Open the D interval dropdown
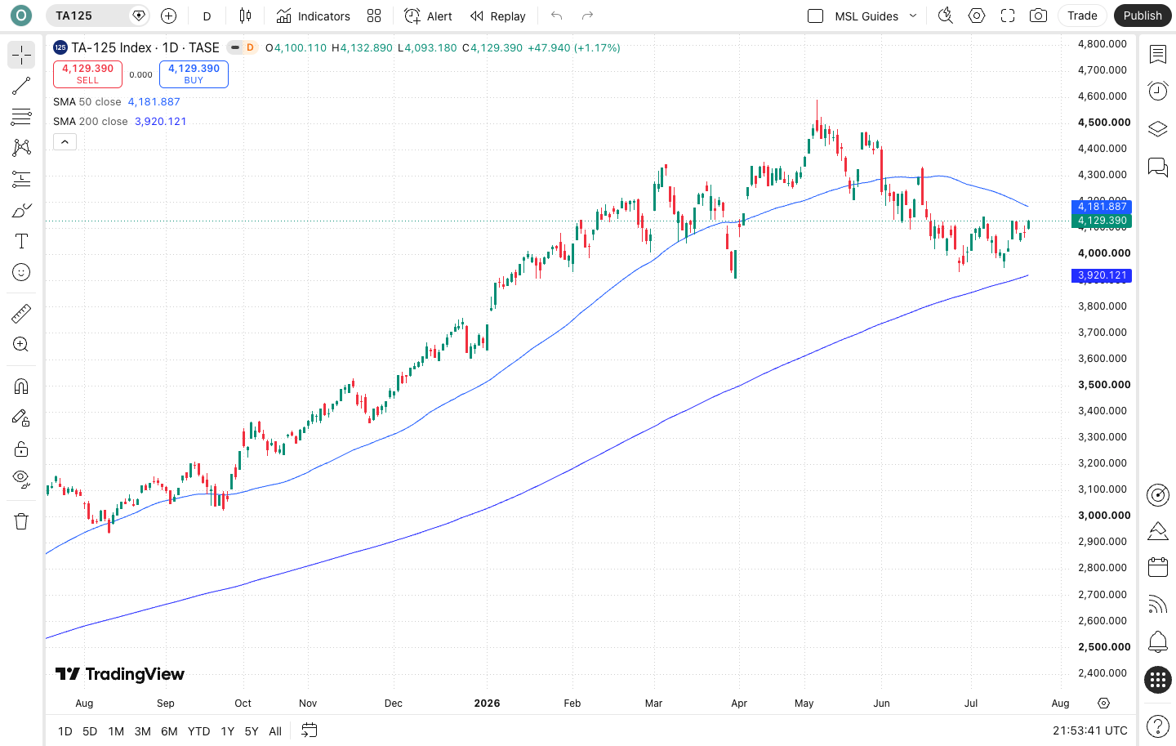 pyautogui.click(x=207, y=16)
